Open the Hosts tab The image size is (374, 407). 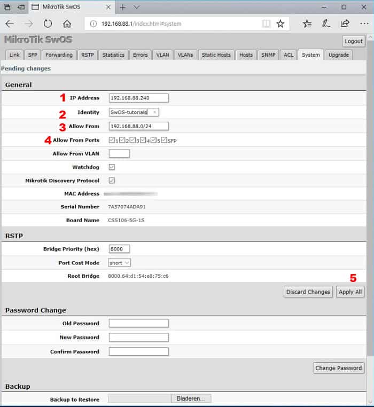pyautogui.click(x=246, y=55)
